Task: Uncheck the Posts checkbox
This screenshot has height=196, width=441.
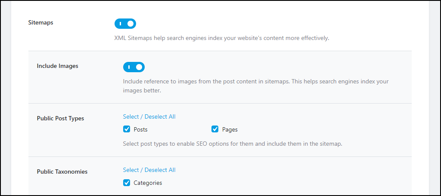Action: (x=127, y=129)
